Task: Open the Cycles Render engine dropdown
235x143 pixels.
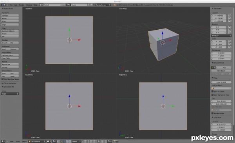Action: [103, 5]
